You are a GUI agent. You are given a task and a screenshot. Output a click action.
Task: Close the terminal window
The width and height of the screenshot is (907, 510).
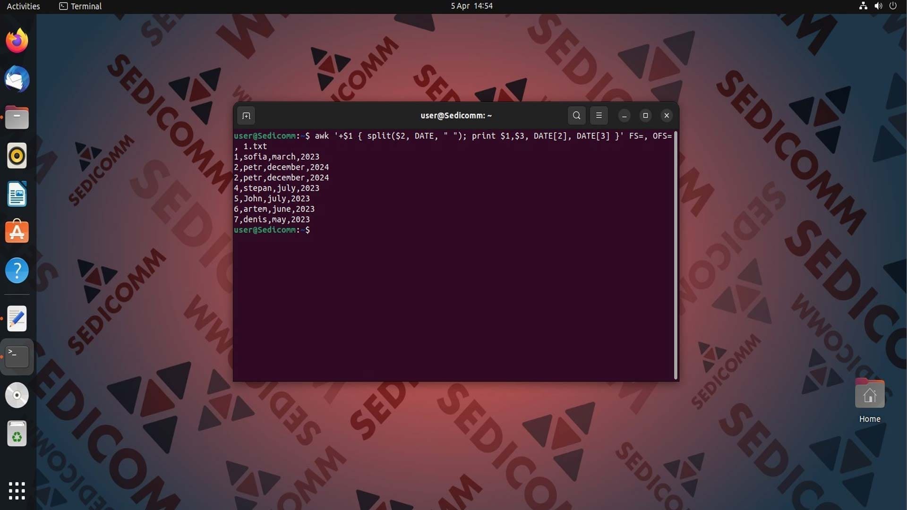[x=667, y=116]
